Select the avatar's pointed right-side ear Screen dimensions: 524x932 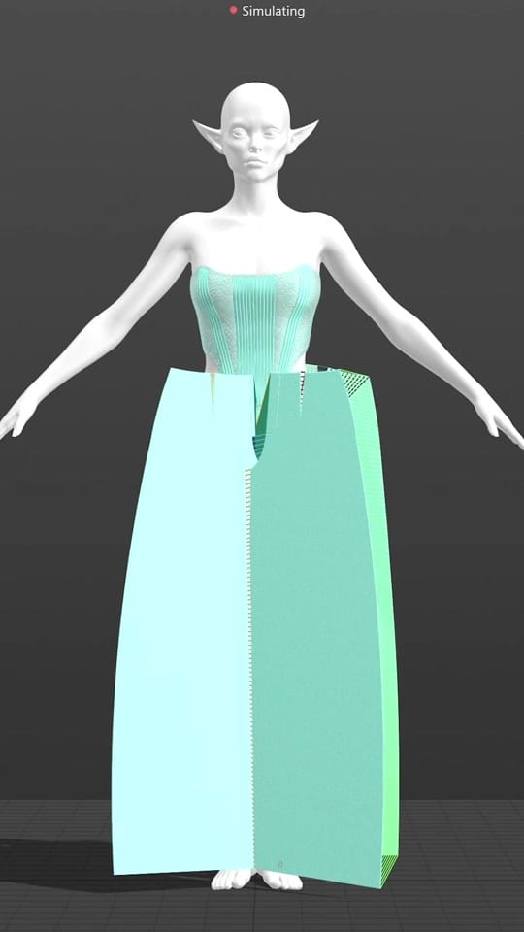(x=303, y=134)
